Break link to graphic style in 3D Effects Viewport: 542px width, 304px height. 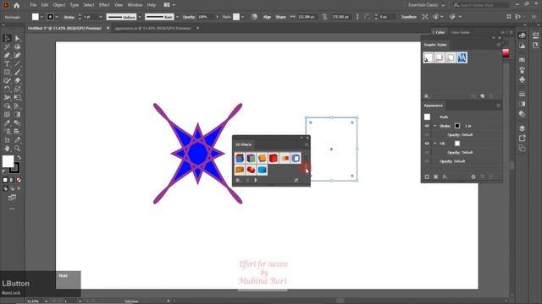pyautogui.click(x=296, y=180)
